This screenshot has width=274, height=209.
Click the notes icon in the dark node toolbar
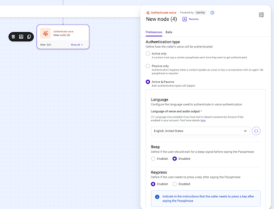point(13,37)
